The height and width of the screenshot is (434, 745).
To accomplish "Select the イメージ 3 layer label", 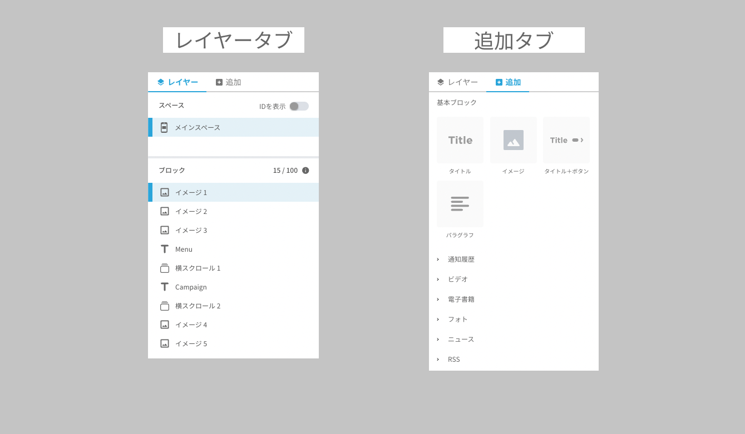I will point(191,231).
